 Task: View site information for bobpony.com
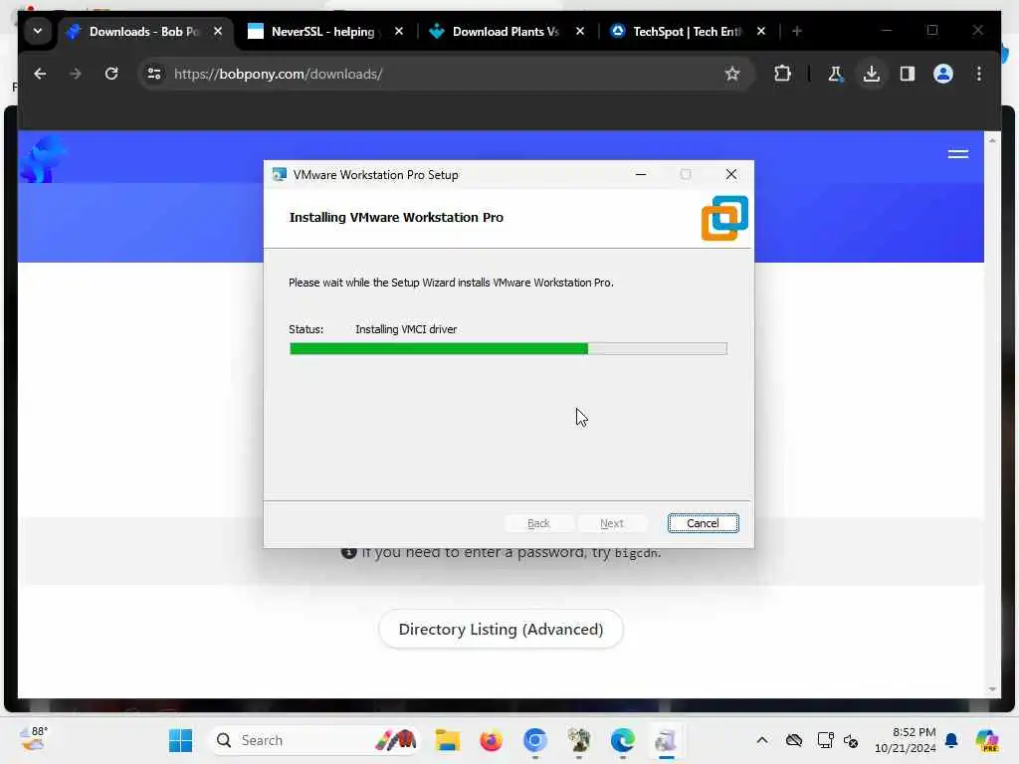click(154, 74)
